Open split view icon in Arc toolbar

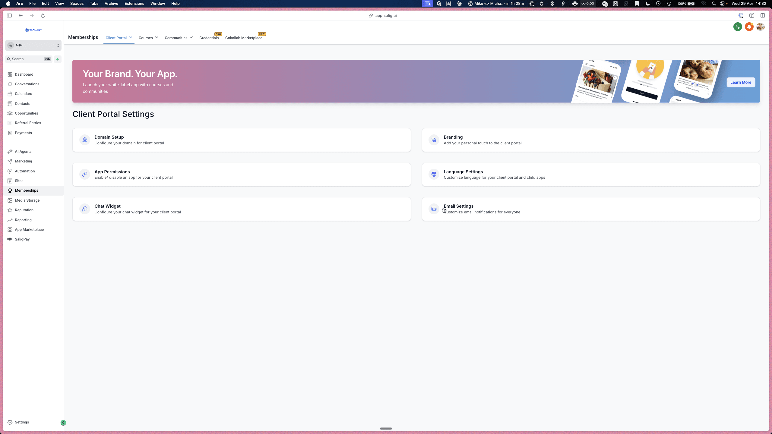click(x=763, y=16)
